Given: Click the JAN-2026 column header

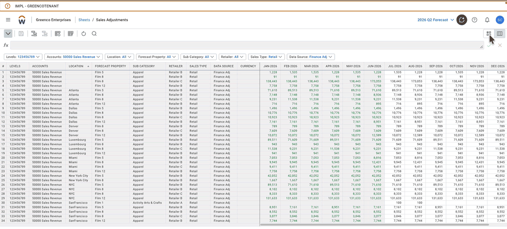Looking at the screenshot, I should click(270, 66).
